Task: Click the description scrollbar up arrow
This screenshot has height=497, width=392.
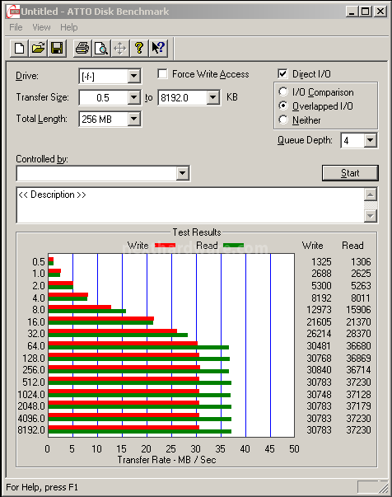Action: point(371,195)
